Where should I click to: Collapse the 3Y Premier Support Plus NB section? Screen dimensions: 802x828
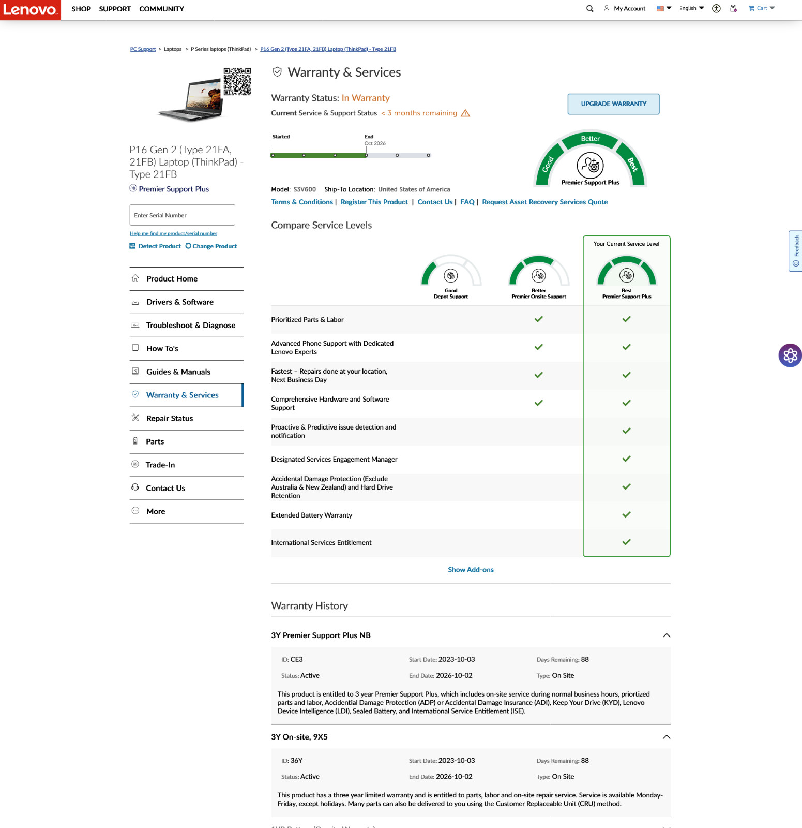pos(667,635)
